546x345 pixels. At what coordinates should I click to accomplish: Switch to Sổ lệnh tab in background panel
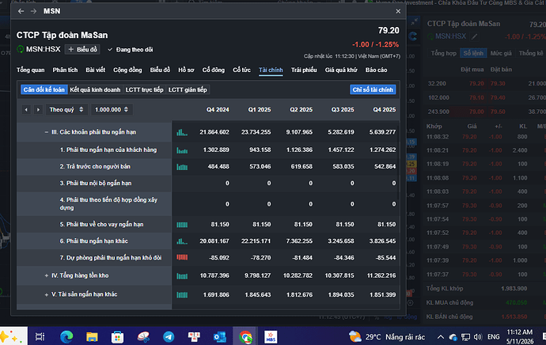pyautogui.click(x=473, y=53)
